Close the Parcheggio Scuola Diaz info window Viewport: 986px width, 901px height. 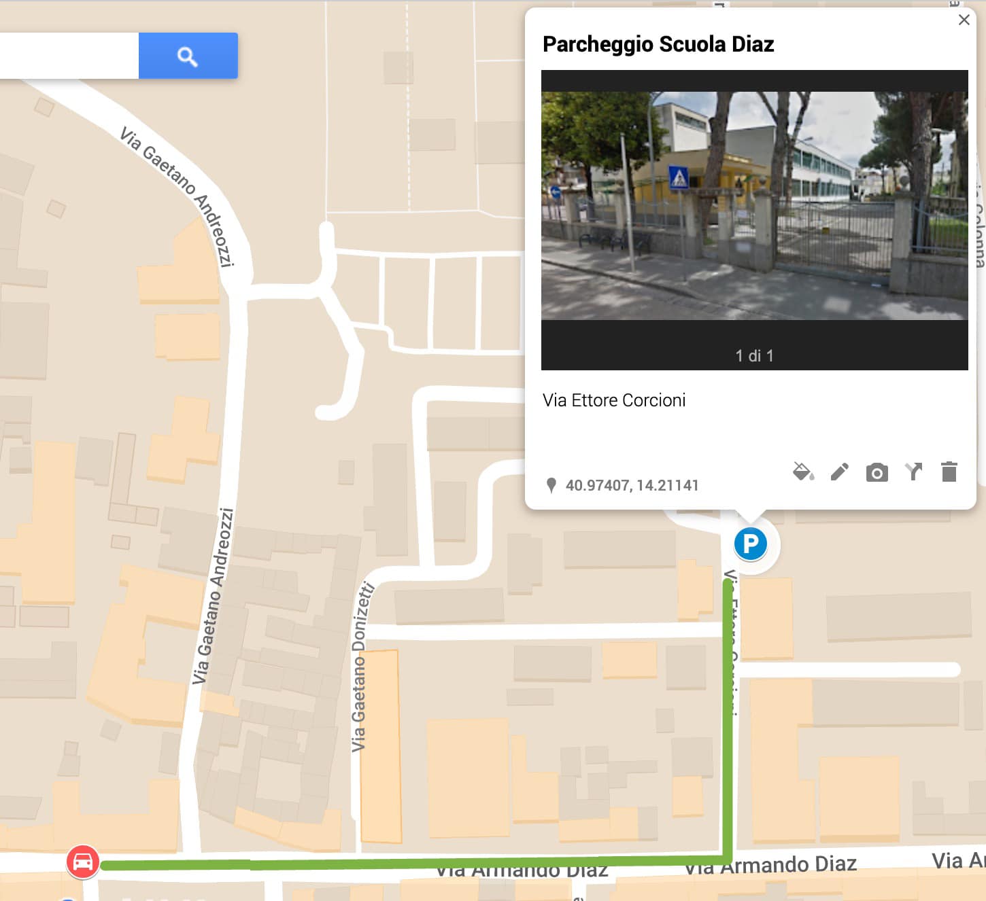(x=964, y=20)
